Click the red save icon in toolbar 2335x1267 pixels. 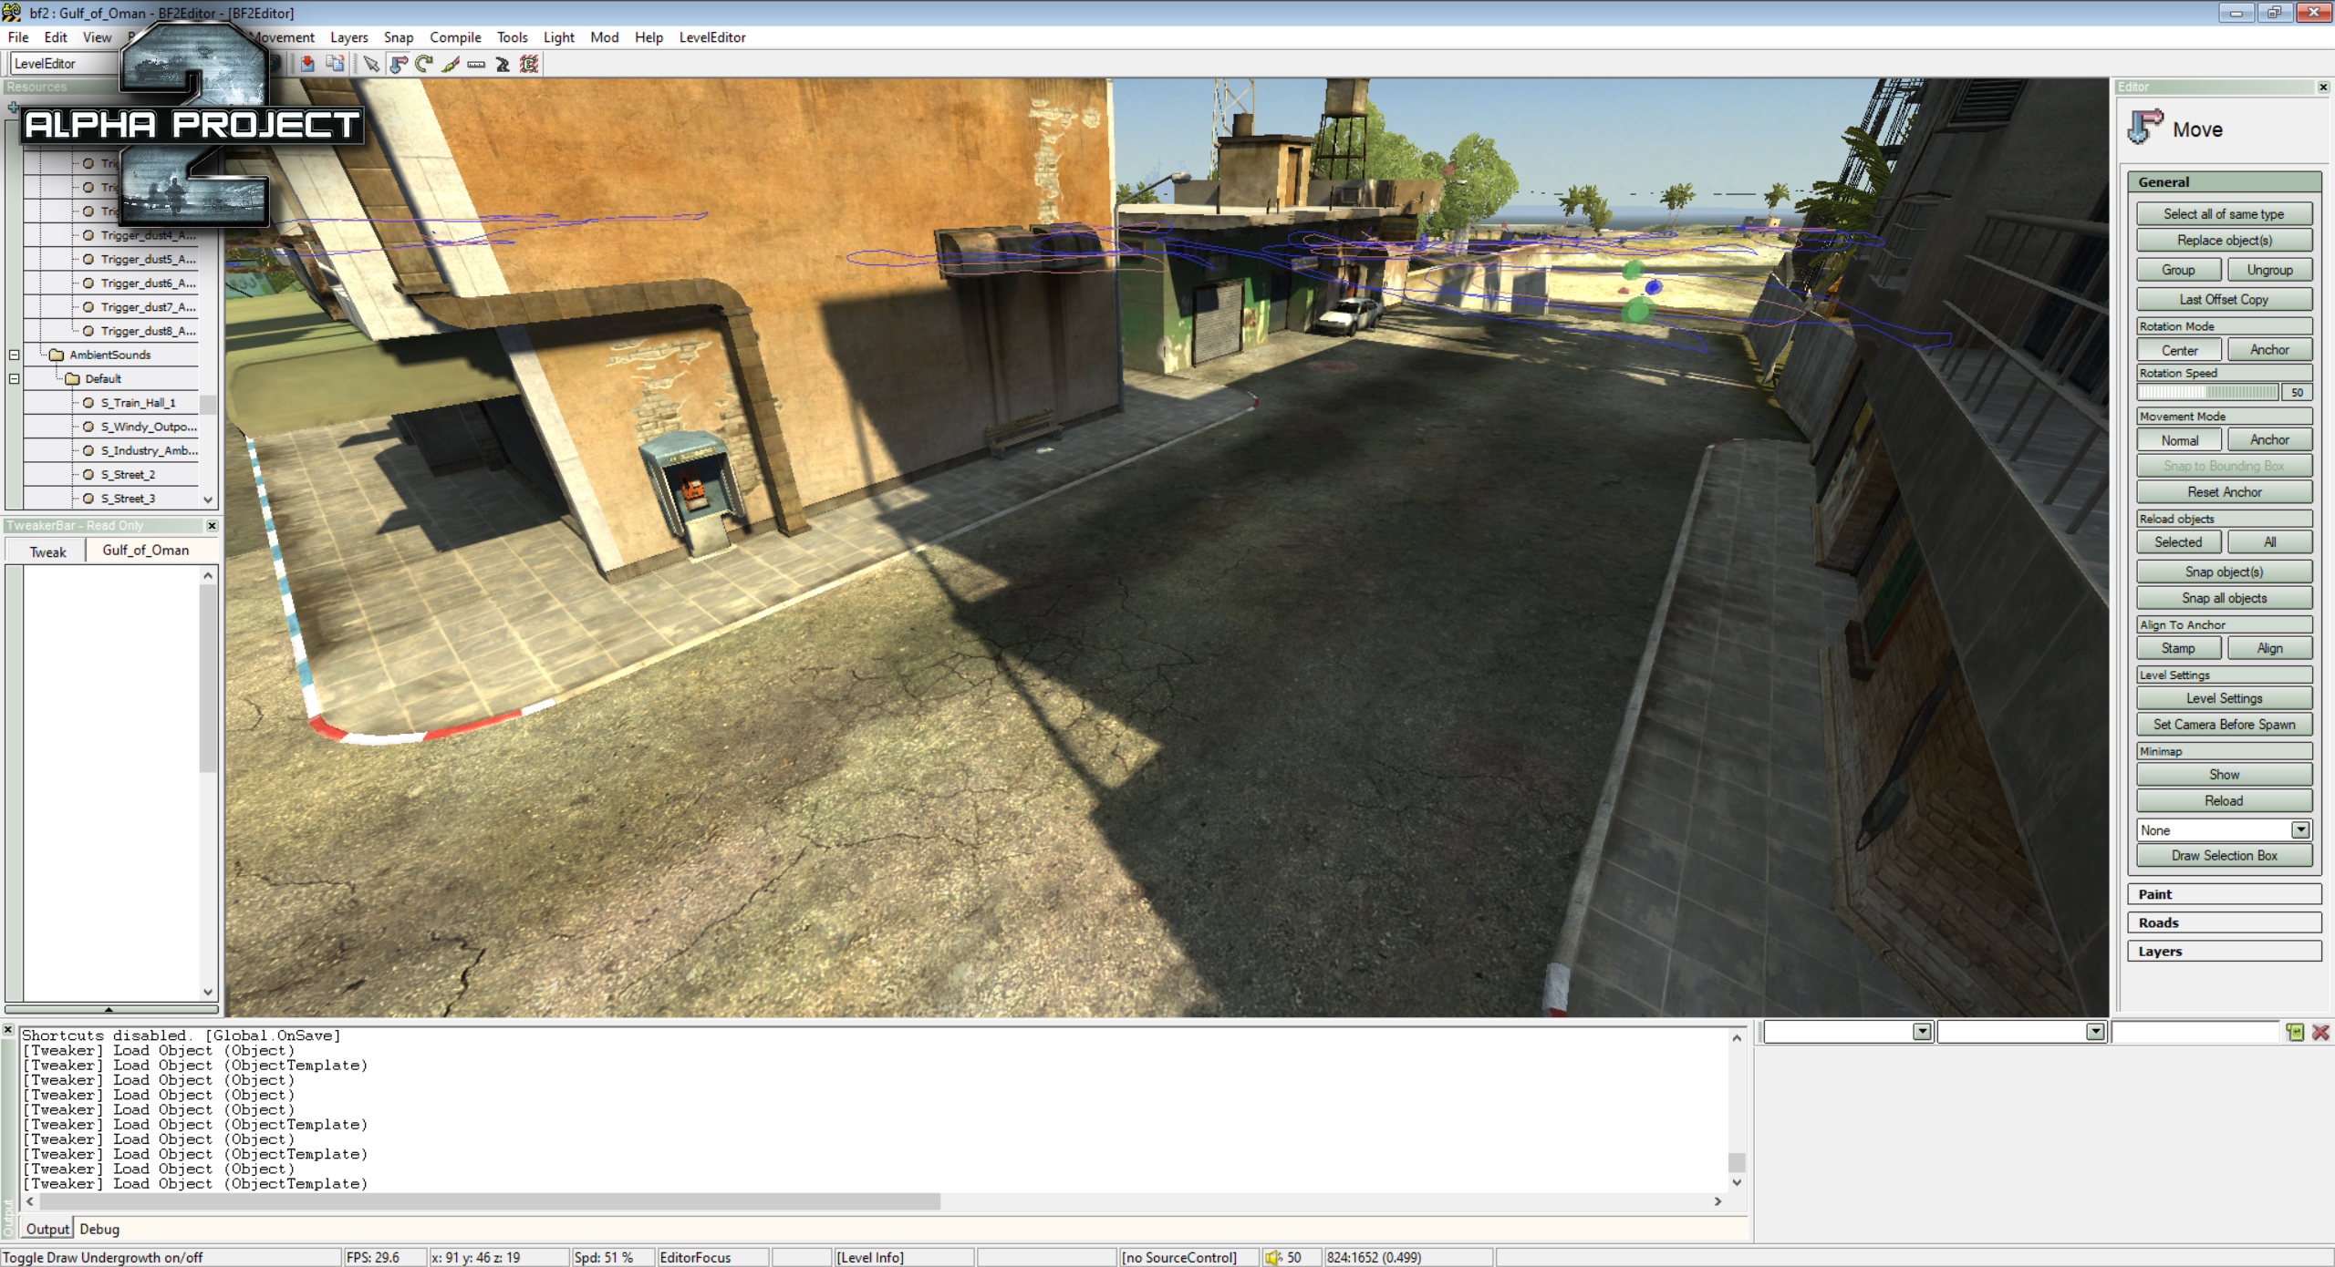click(307, 64)
